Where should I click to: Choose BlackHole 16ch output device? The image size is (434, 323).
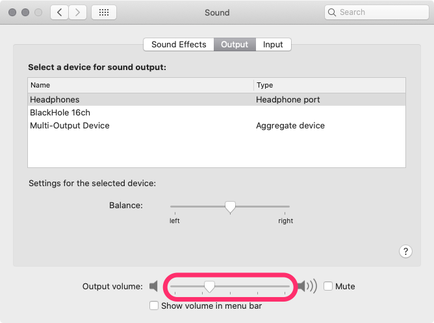[x=60, y=113]
